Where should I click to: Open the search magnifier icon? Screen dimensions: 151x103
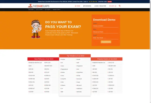[x=120, y=6]
